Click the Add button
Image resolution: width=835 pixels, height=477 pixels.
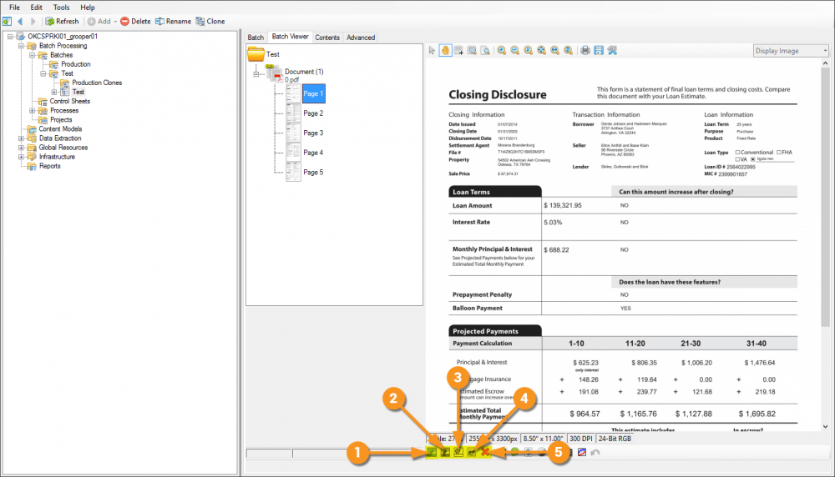pyautogui.click(x=99, y=22)
